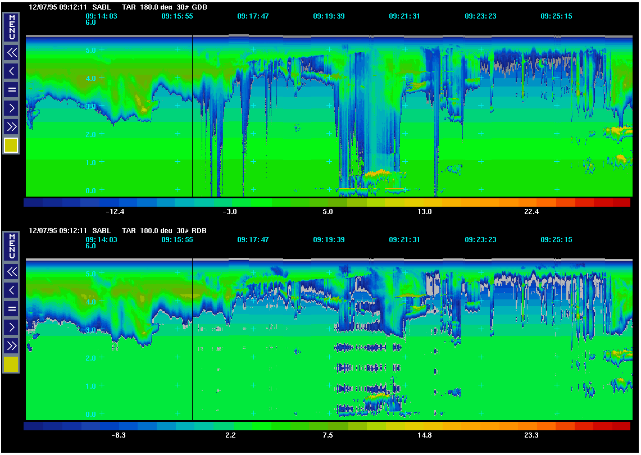Viewport: 641px width, 455px height.
Task: Click the 09:14:03 time label, upper plot
Action: [x=101, y=16]
